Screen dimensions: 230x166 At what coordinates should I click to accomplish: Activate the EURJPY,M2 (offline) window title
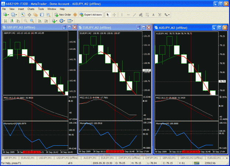(x=97, y=28)
